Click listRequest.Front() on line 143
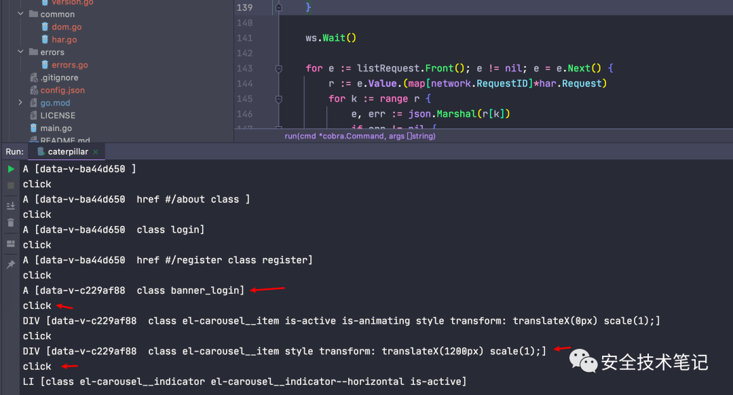 pyautogui.click(x=411, y=69)
